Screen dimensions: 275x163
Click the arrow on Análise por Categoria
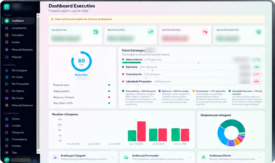[112, 157]
